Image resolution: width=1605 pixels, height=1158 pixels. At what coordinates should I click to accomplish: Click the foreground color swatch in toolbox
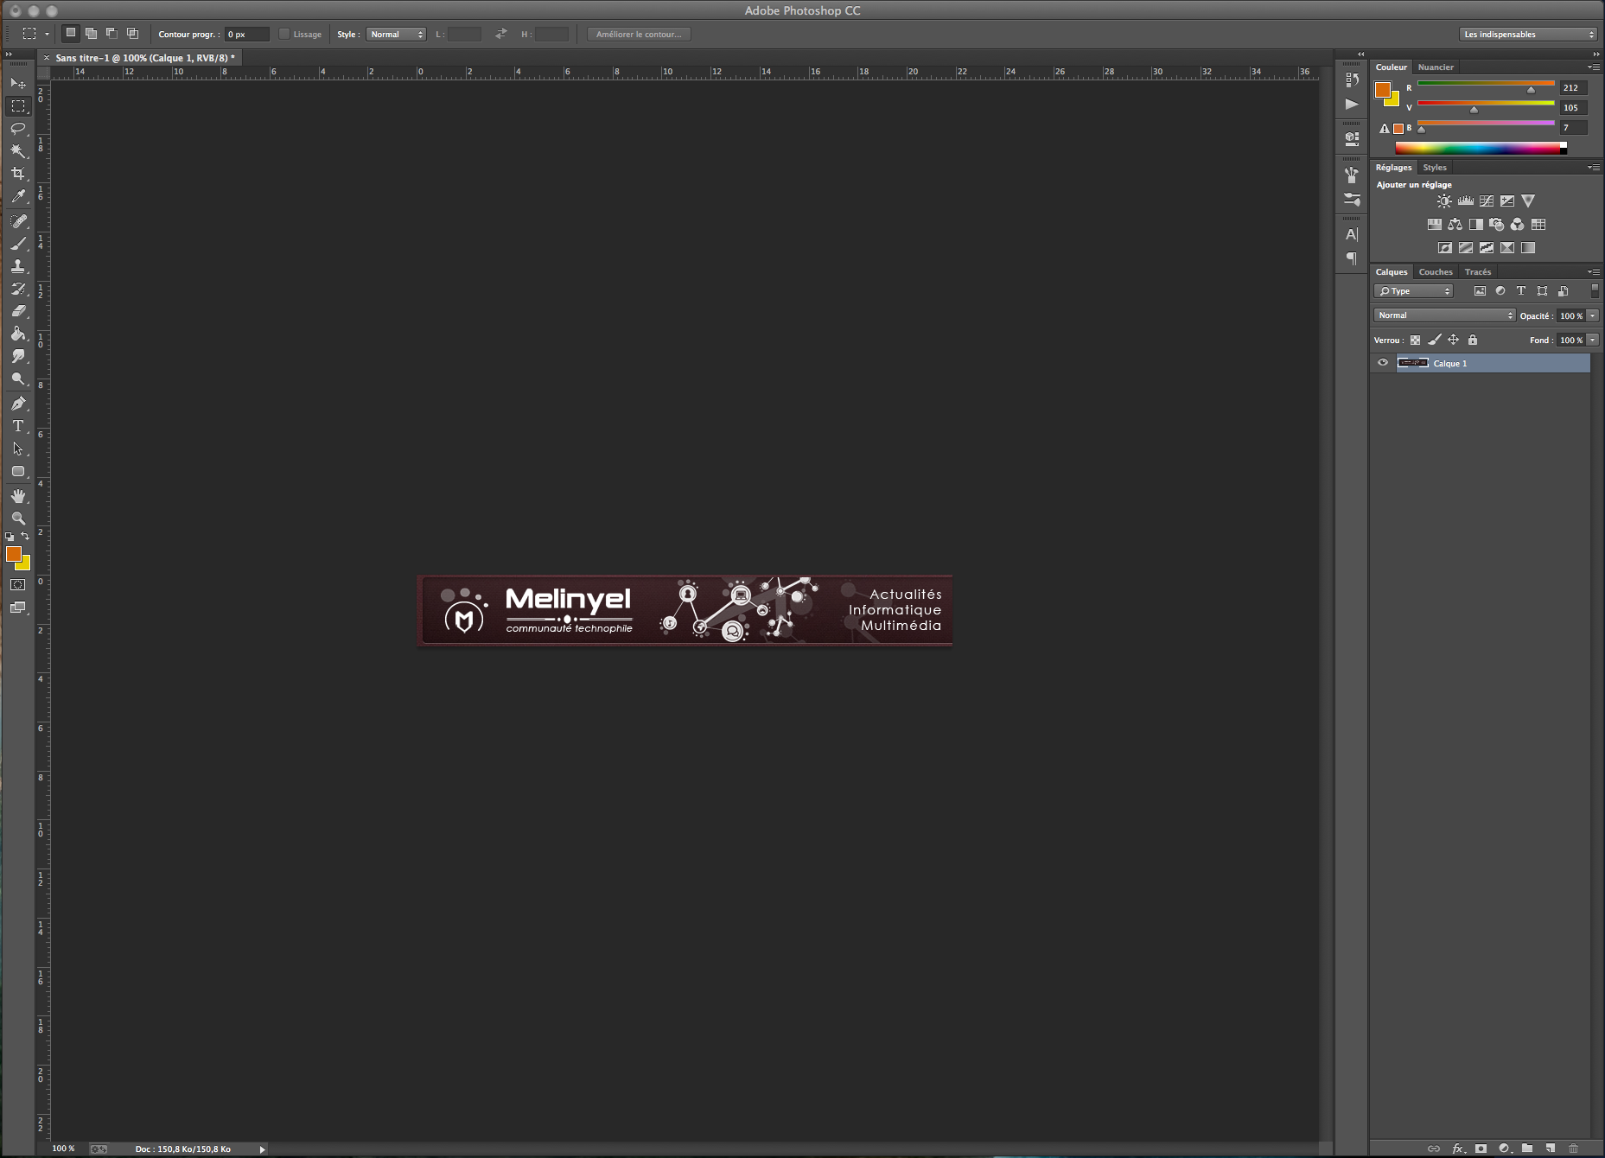point(13,554)
